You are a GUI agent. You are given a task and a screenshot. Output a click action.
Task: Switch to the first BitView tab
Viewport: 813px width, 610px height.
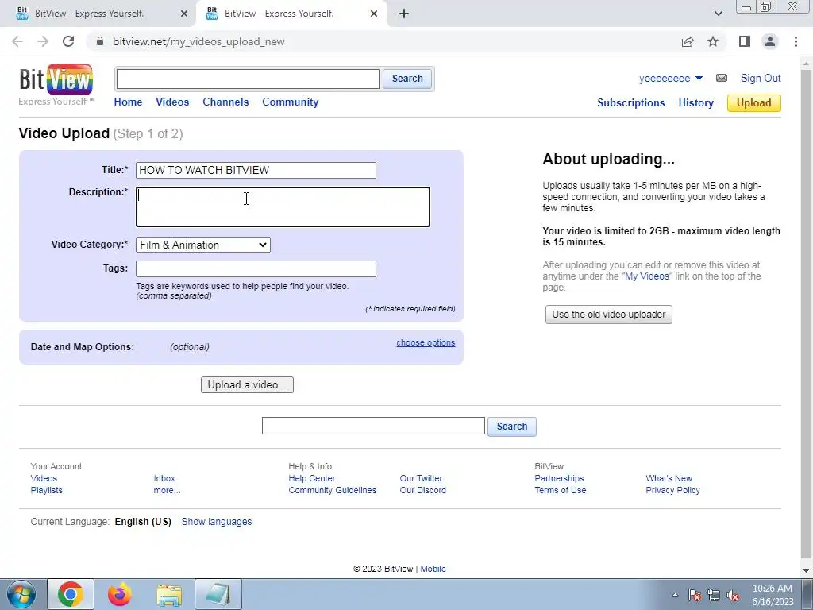98,14
